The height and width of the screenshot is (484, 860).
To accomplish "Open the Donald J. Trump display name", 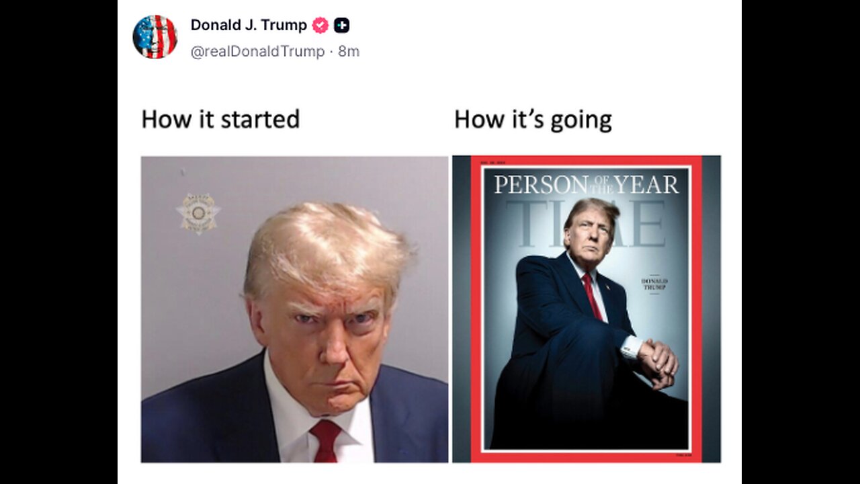I will pos(249,25).
